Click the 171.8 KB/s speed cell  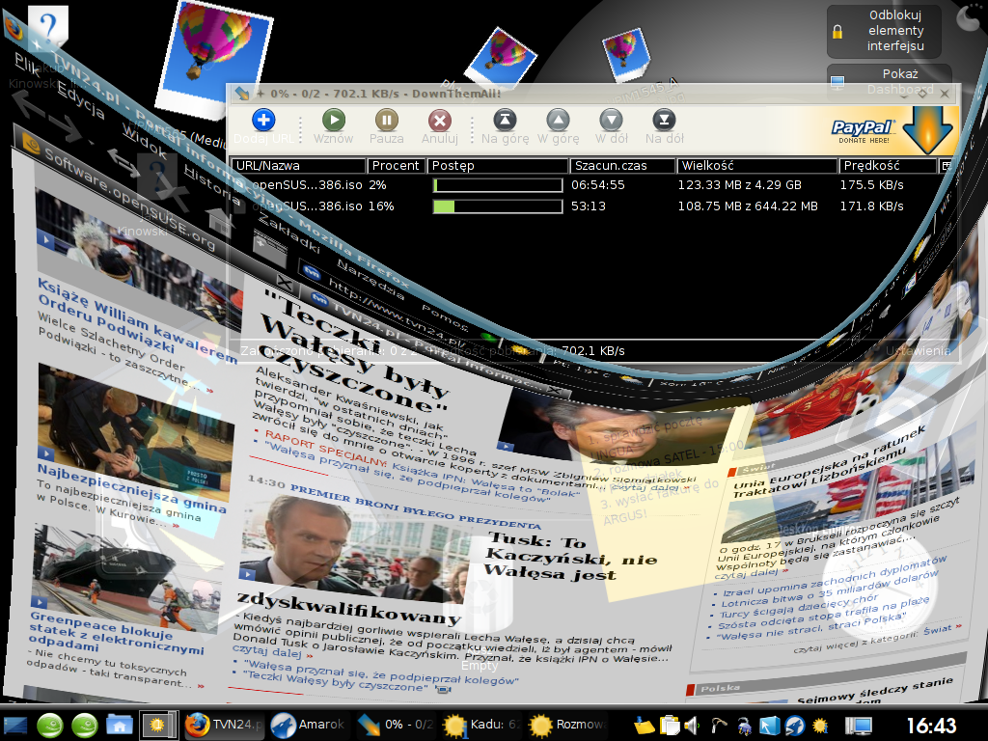(x=871, y=206)
